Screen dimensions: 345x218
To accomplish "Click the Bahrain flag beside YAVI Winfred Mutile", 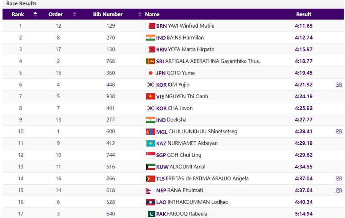I will pos(150,26).
